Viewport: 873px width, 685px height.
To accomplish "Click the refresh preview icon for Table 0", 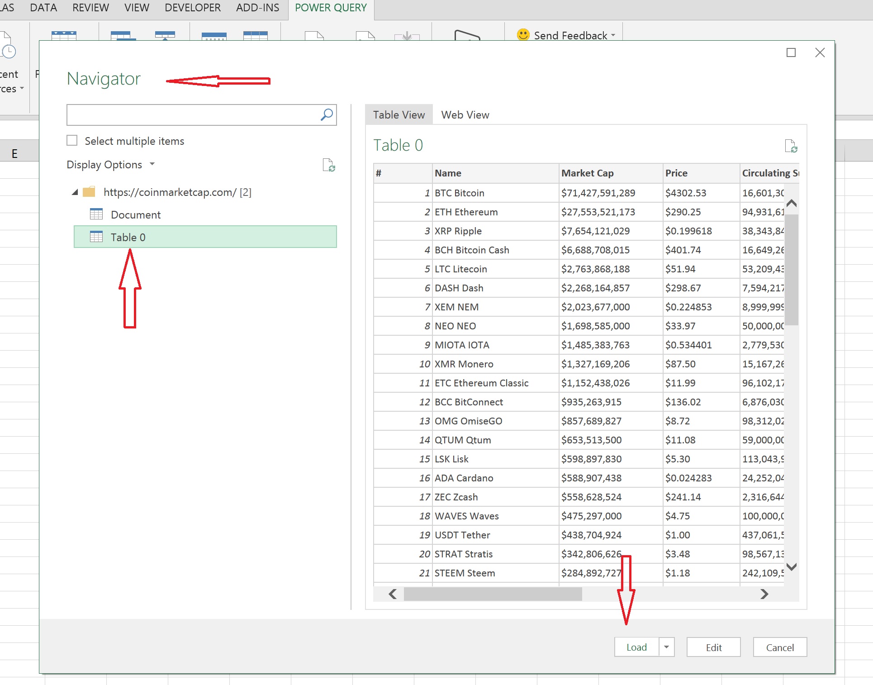I will click(791, 146).
